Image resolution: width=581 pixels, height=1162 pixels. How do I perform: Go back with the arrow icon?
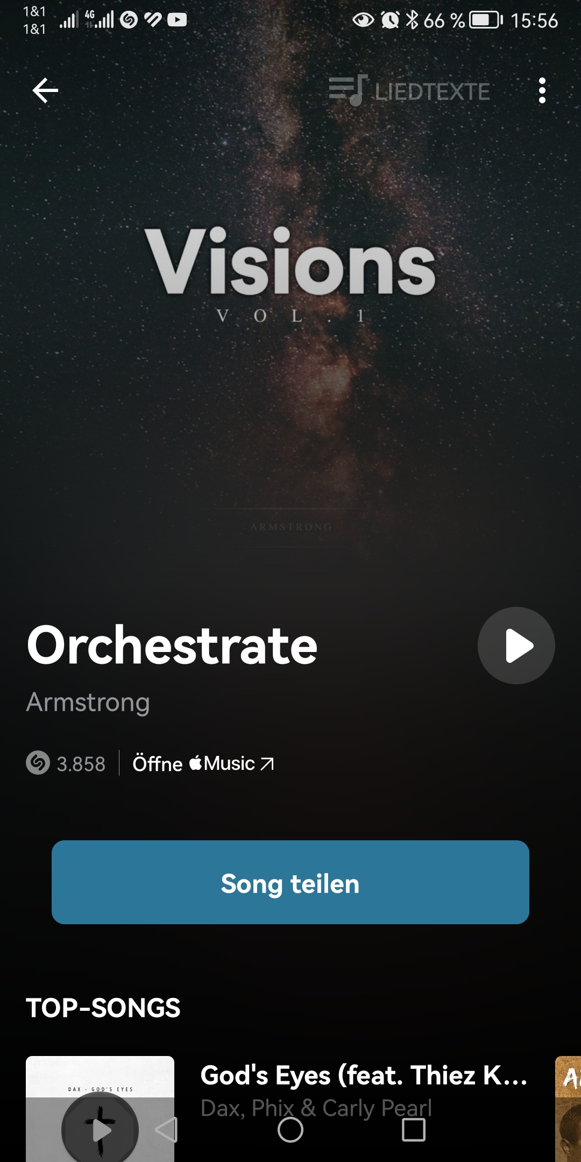[45, 90]
